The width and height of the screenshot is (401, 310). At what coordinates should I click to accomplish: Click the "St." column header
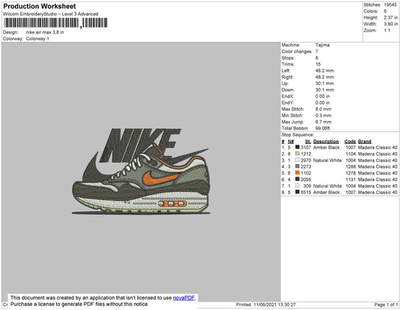point(308,142)
